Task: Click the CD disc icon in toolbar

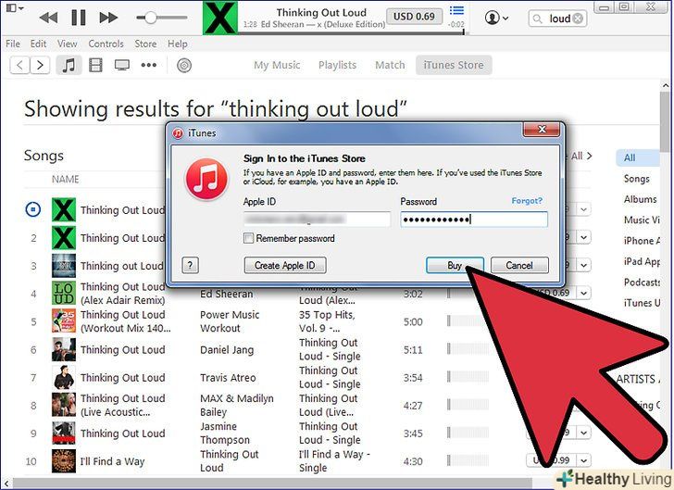Action: 184,66
